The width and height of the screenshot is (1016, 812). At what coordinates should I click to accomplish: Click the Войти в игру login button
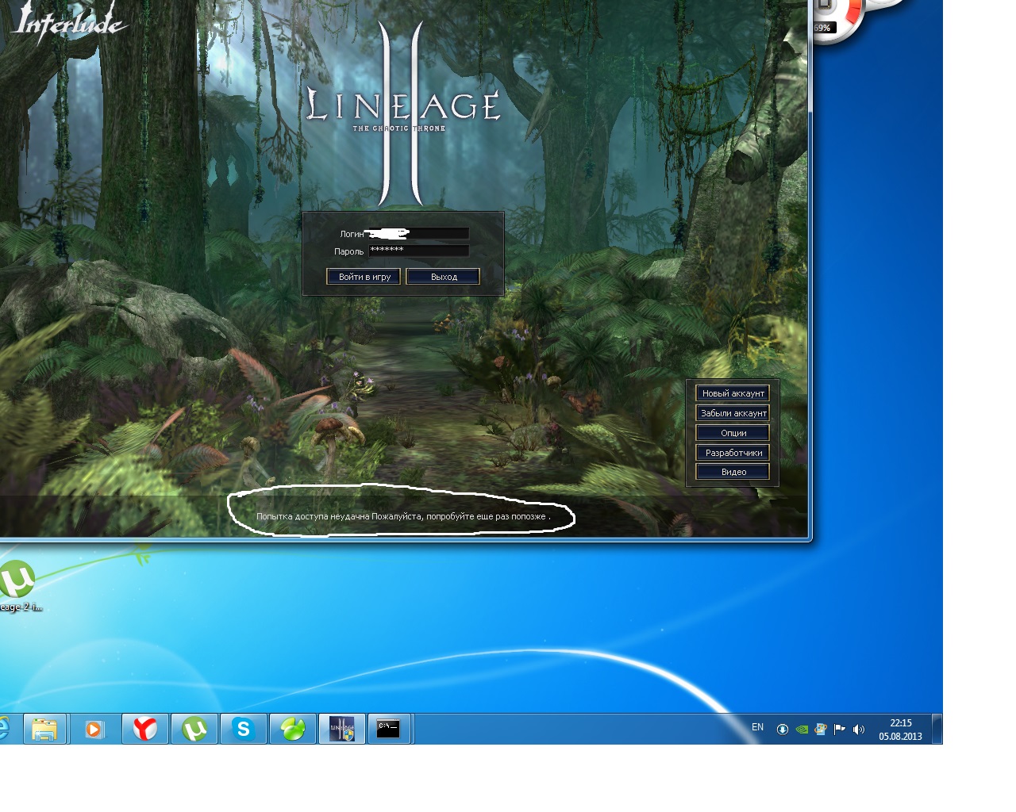pyautogui.click(x=364, y=277)
